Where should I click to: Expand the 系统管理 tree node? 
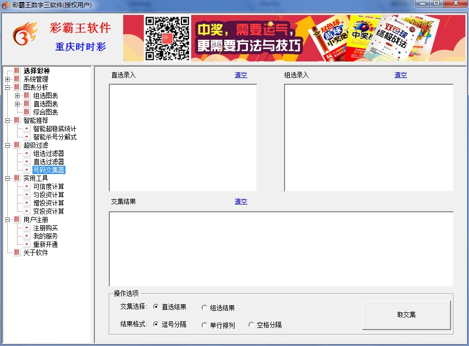coord(7,79)
